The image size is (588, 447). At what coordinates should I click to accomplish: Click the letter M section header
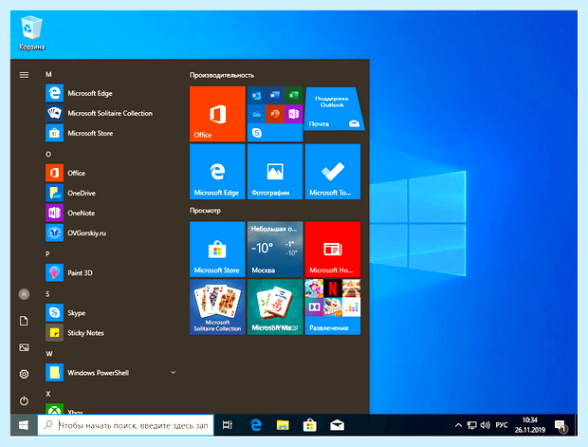click(x=48, y=74)
